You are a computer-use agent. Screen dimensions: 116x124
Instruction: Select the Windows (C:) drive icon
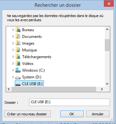point(18,70)
